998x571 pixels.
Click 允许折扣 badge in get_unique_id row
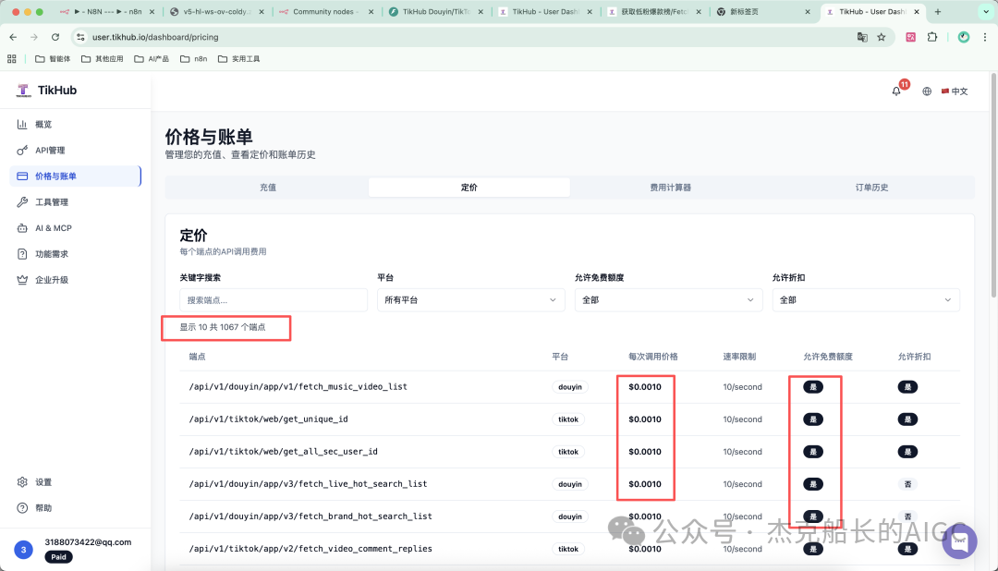[x=907, y=419]
